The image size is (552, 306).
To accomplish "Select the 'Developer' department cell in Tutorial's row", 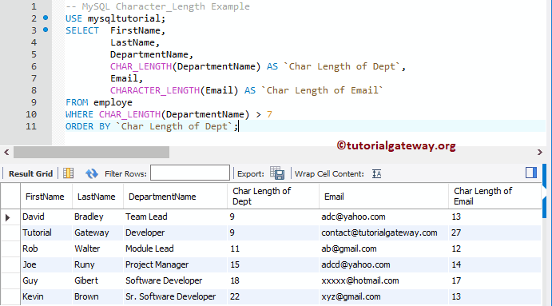I will (175, 232).
